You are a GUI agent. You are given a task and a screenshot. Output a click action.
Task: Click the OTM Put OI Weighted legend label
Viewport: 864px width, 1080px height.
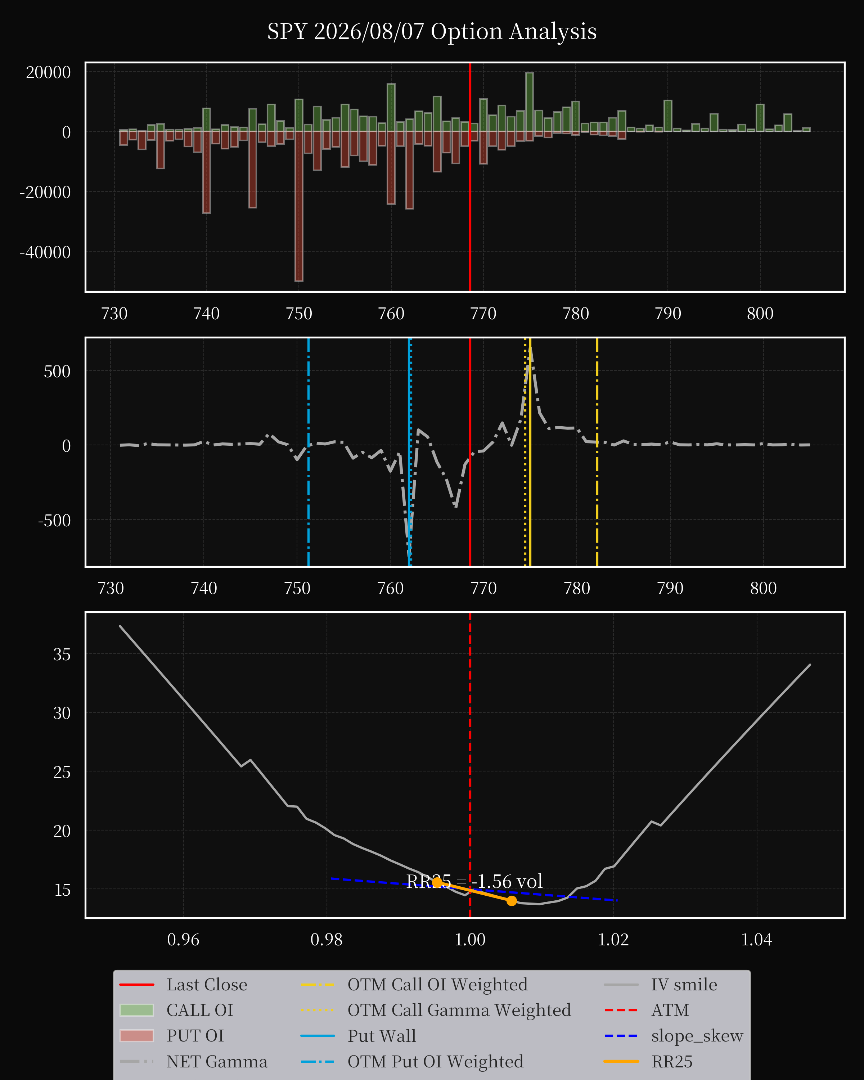(x=436, y=1062)
